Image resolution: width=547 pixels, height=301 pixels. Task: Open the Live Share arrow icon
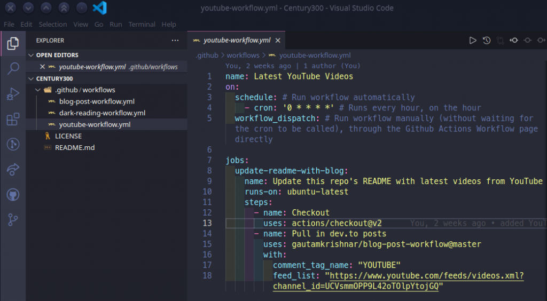pos(13,170)
